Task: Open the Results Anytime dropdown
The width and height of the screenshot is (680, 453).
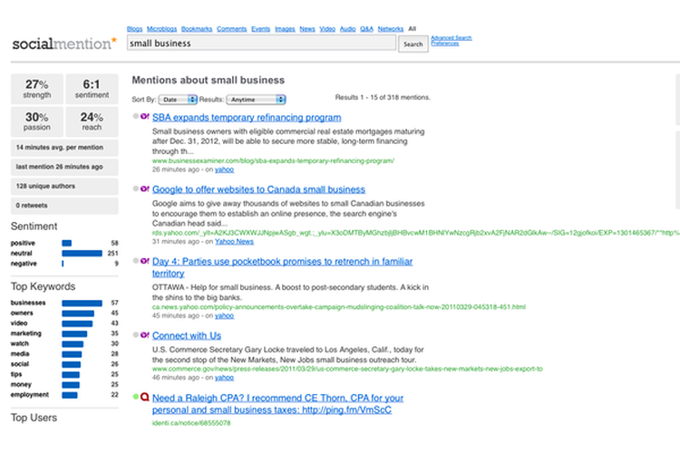Action: 256,100
